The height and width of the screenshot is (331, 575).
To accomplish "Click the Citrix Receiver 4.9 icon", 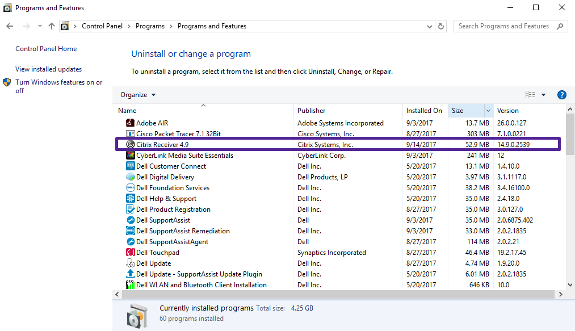I will click(130, 145).
